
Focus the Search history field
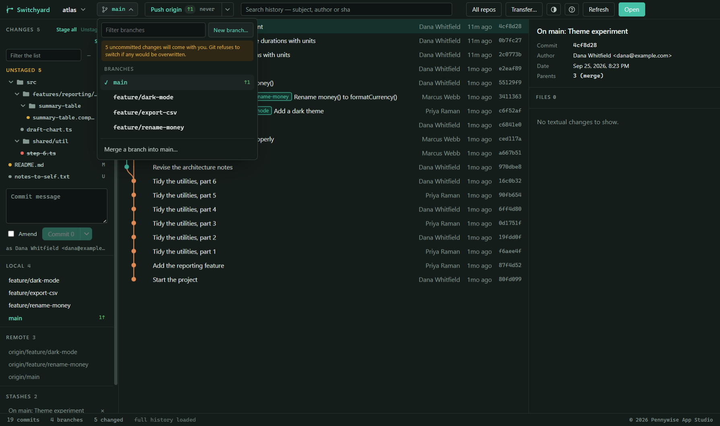click(x=346, y=9)
